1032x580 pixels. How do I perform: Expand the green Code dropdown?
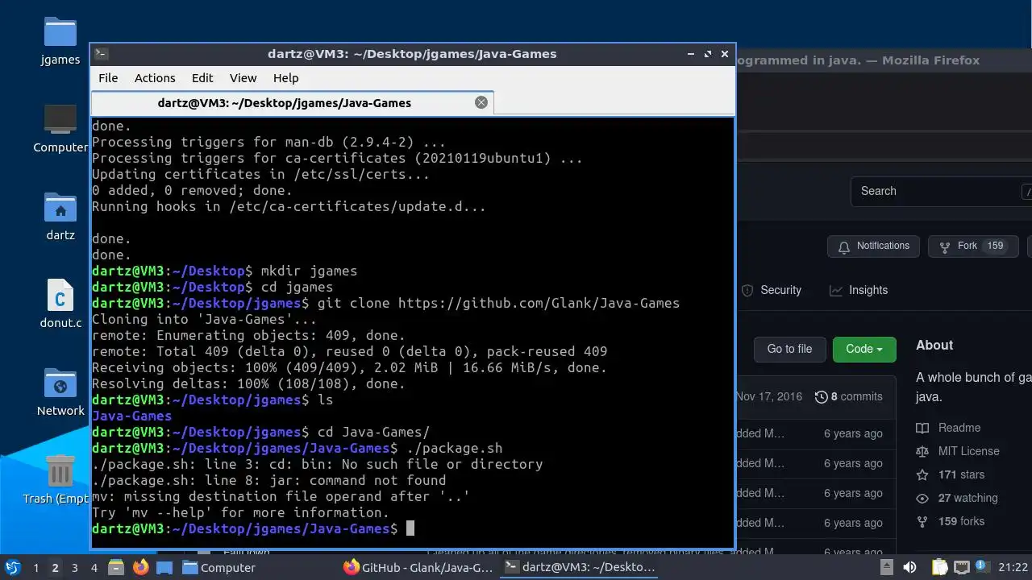point(864,350)
